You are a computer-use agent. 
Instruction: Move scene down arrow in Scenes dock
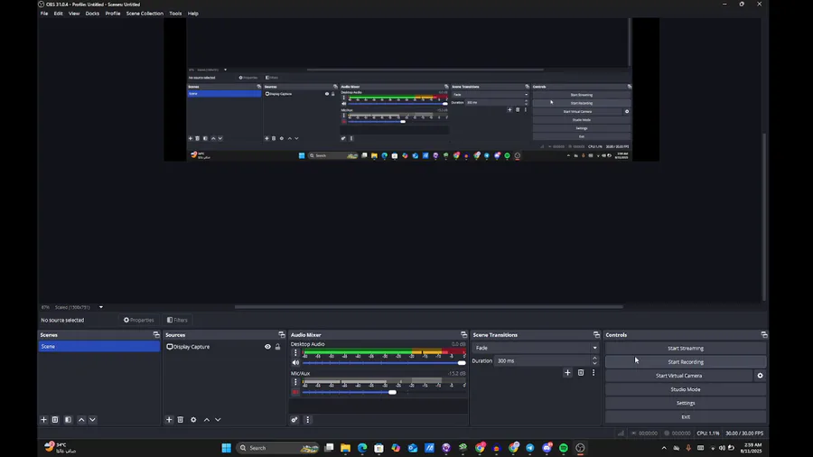pyautogui.click(x=92, y=420)
